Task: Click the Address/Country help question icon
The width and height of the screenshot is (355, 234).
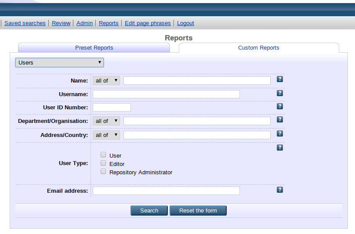Action: 280,133
